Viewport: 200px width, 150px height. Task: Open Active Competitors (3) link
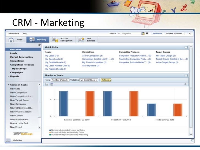pyautogui.click(x=92, y=56)
